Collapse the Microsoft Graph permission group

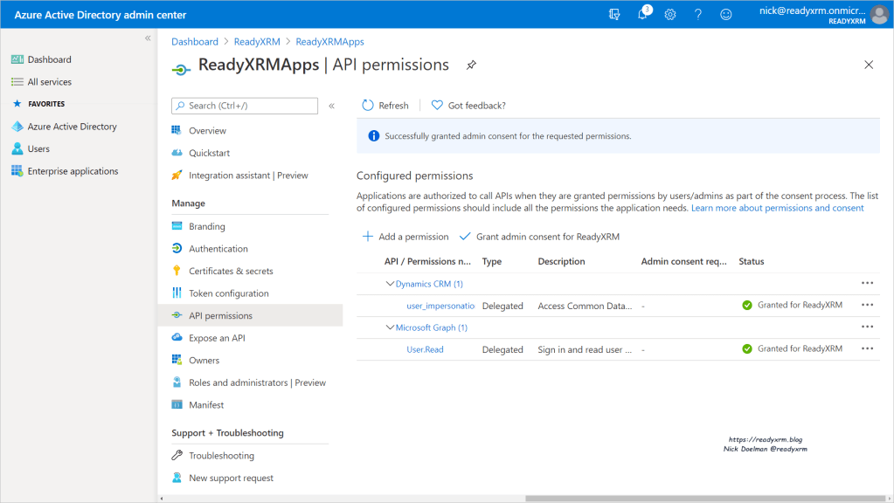click(390, 327)
